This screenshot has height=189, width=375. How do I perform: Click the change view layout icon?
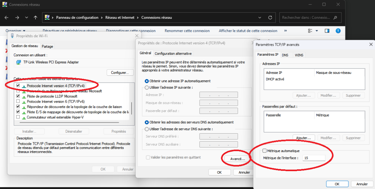tap(310, 31)
